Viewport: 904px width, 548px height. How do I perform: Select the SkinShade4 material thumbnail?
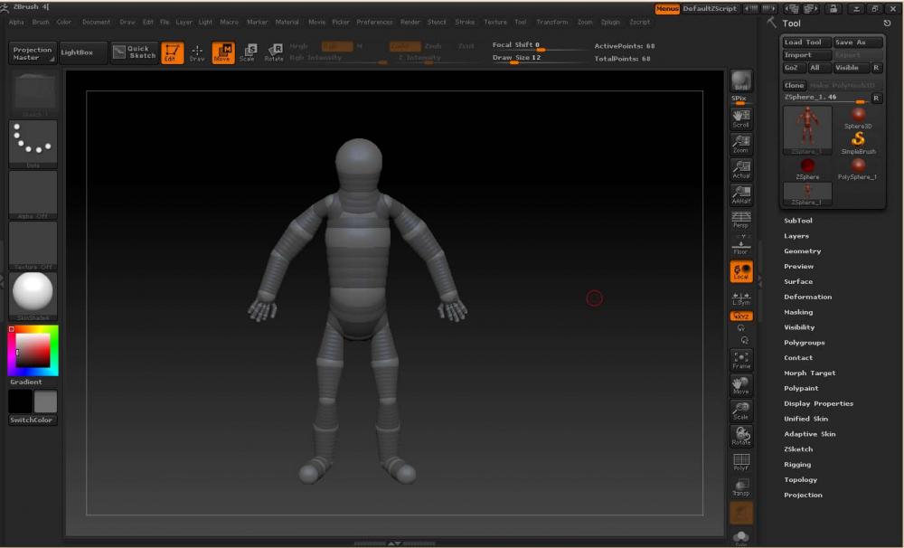pyautogui.click(x=33, y=294)
